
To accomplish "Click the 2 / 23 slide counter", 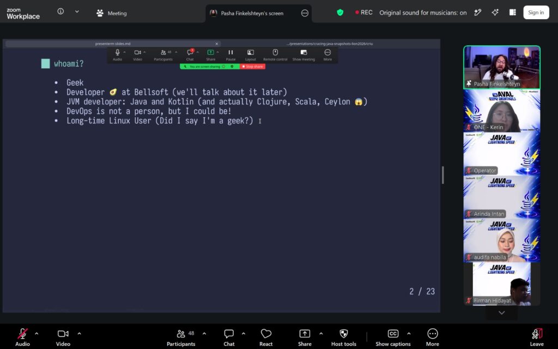I will tap(422, 292).
